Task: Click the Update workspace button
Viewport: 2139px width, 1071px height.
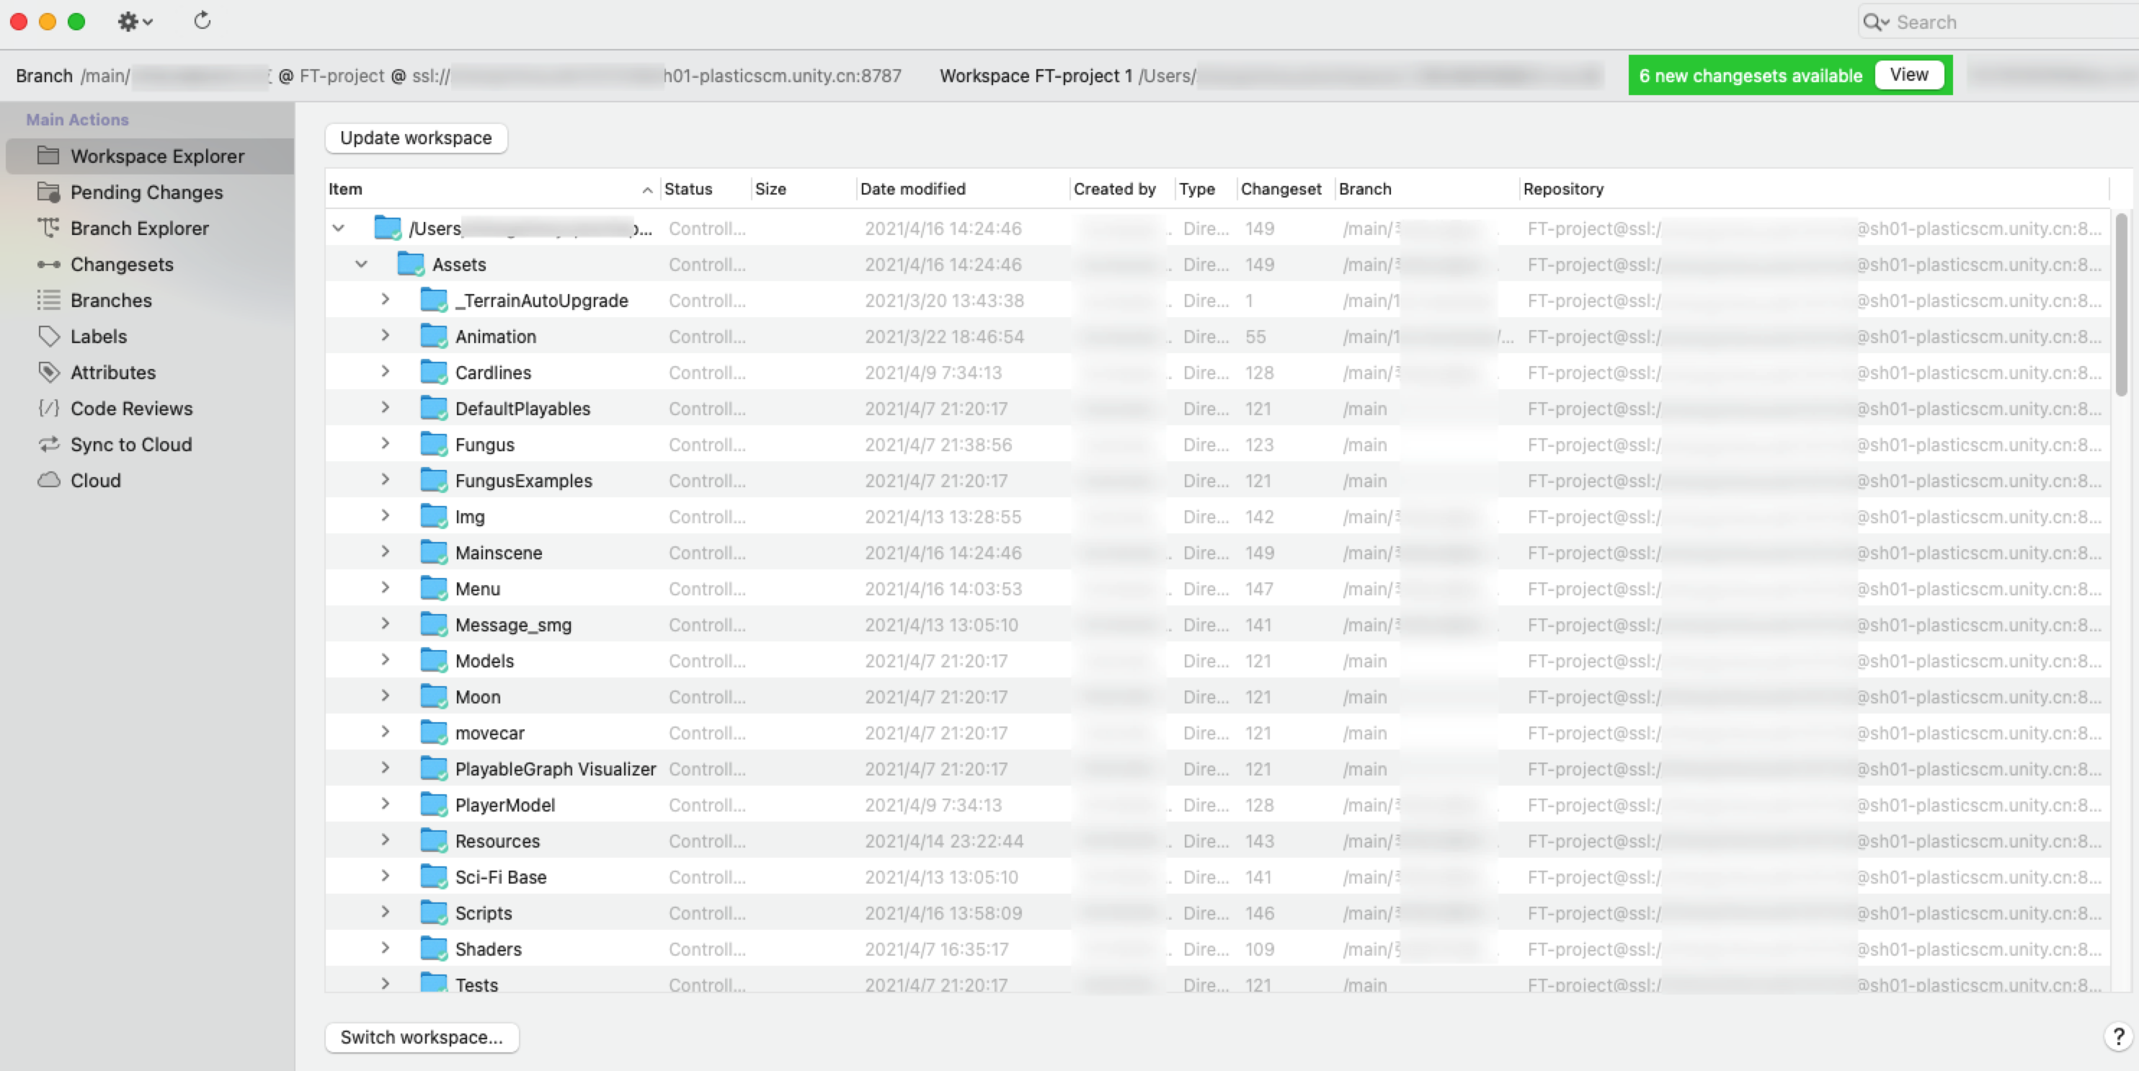Action: coord(415,138)
